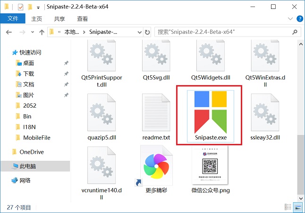Click the blue Help question mark icon
Screen dimensions: 305x213
299,19
